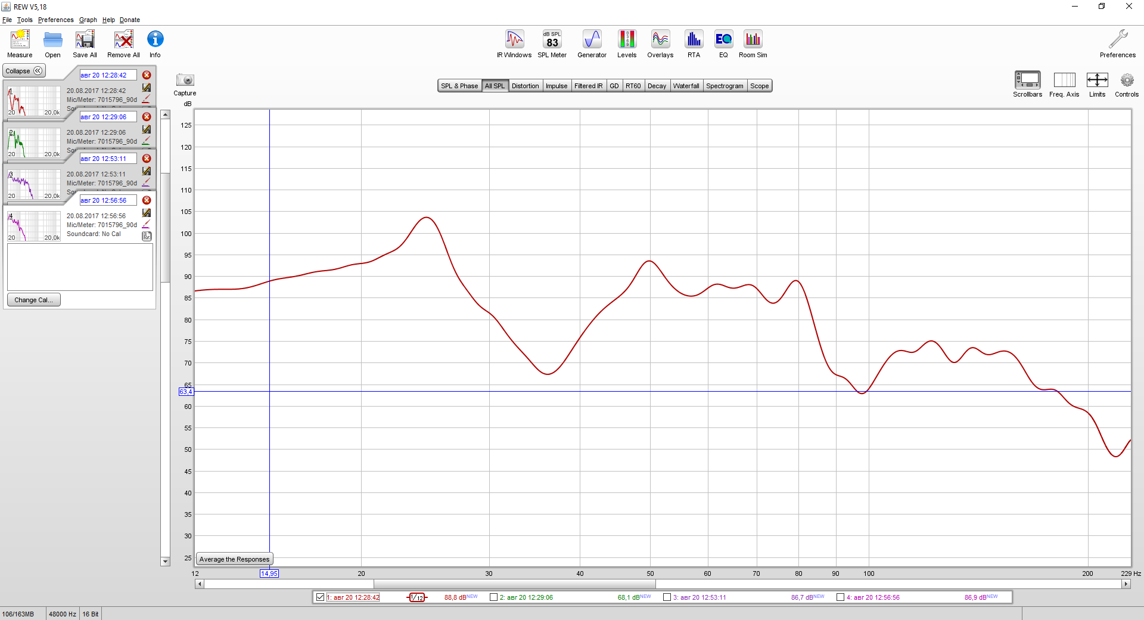Switch to the RT60 graph
The height and width of the screenshot is (620, 1144).
633,86
